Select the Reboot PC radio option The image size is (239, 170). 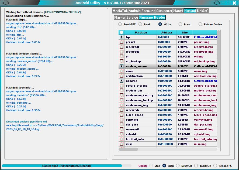coord(215,166)
